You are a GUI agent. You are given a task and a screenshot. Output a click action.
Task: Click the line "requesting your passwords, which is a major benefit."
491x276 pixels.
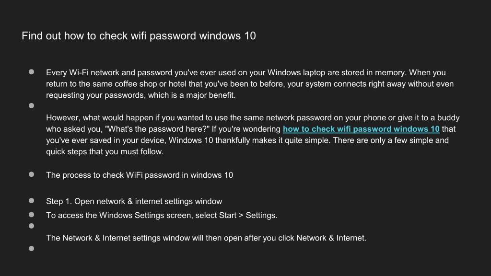tap(140, 95)
